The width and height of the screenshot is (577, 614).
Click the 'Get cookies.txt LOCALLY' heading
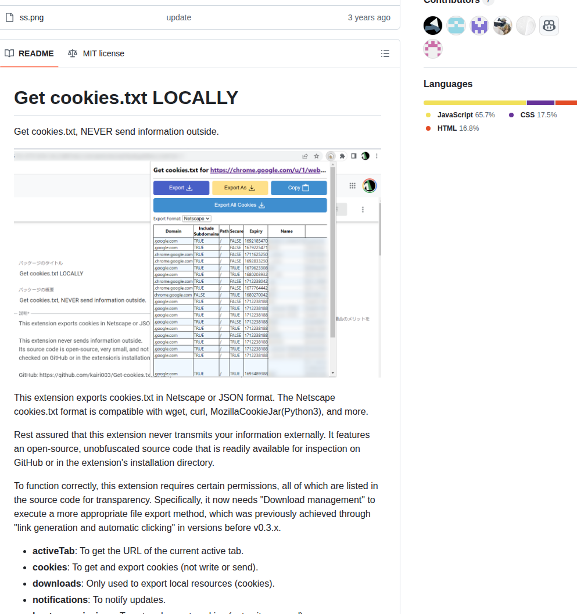click(126, 98)
